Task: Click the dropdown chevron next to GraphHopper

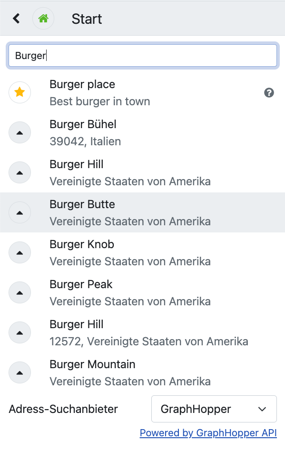Action: (x=262, y=409)
